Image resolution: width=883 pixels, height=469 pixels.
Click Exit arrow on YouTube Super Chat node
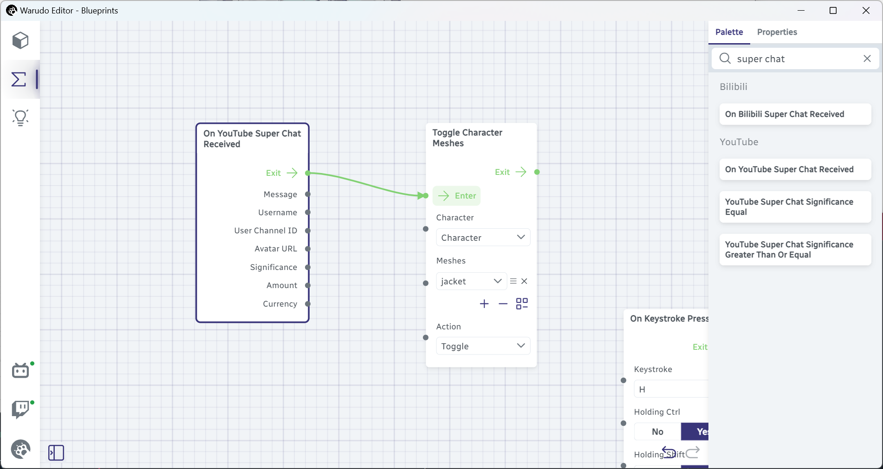(x=292, y=173)
